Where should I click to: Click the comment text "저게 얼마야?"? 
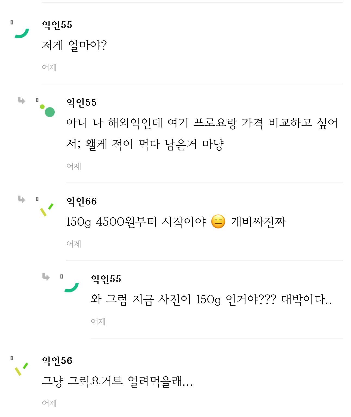click(x=74, y=45)
